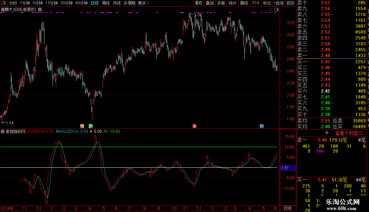Click 返回 to go back
This screenshot has width=369, height=212.
pos(290,3)
